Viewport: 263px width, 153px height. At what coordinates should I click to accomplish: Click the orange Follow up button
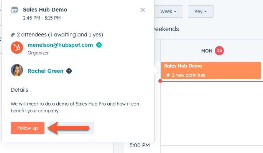(28, 128)
